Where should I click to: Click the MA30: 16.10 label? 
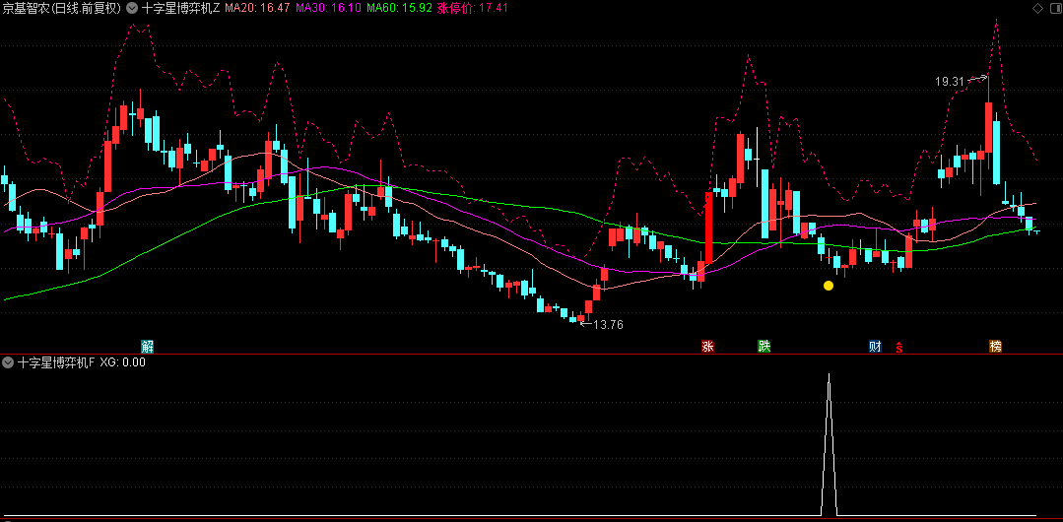coord(329,8)
